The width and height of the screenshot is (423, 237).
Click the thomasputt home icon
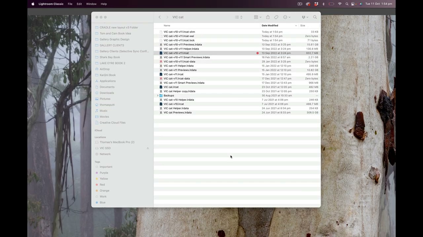point(97,105)
